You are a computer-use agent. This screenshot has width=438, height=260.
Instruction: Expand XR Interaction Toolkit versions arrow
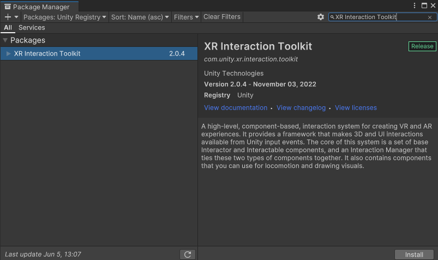[x=8, y=53]
